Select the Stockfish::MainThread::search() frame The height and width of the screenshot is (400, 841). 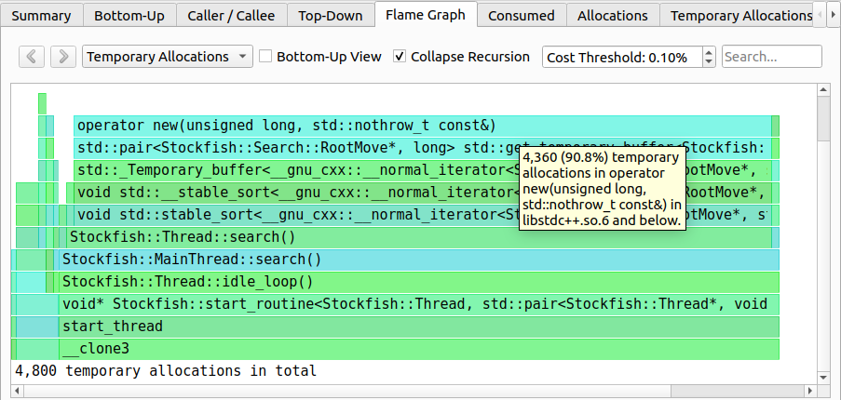pyautogui.click(x=419, y=260)
